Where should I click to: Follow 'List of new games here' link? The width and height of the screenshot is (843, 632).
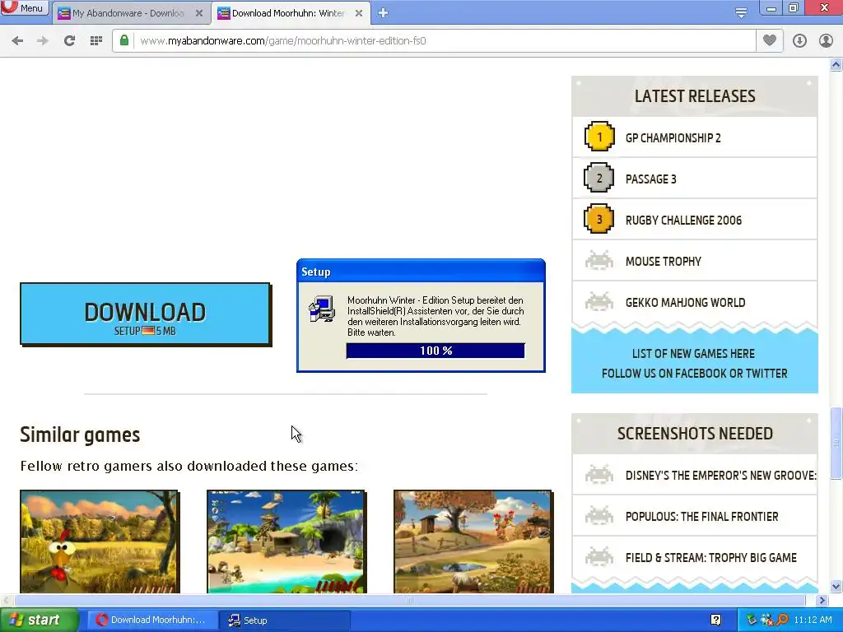[x=693, y=354]
